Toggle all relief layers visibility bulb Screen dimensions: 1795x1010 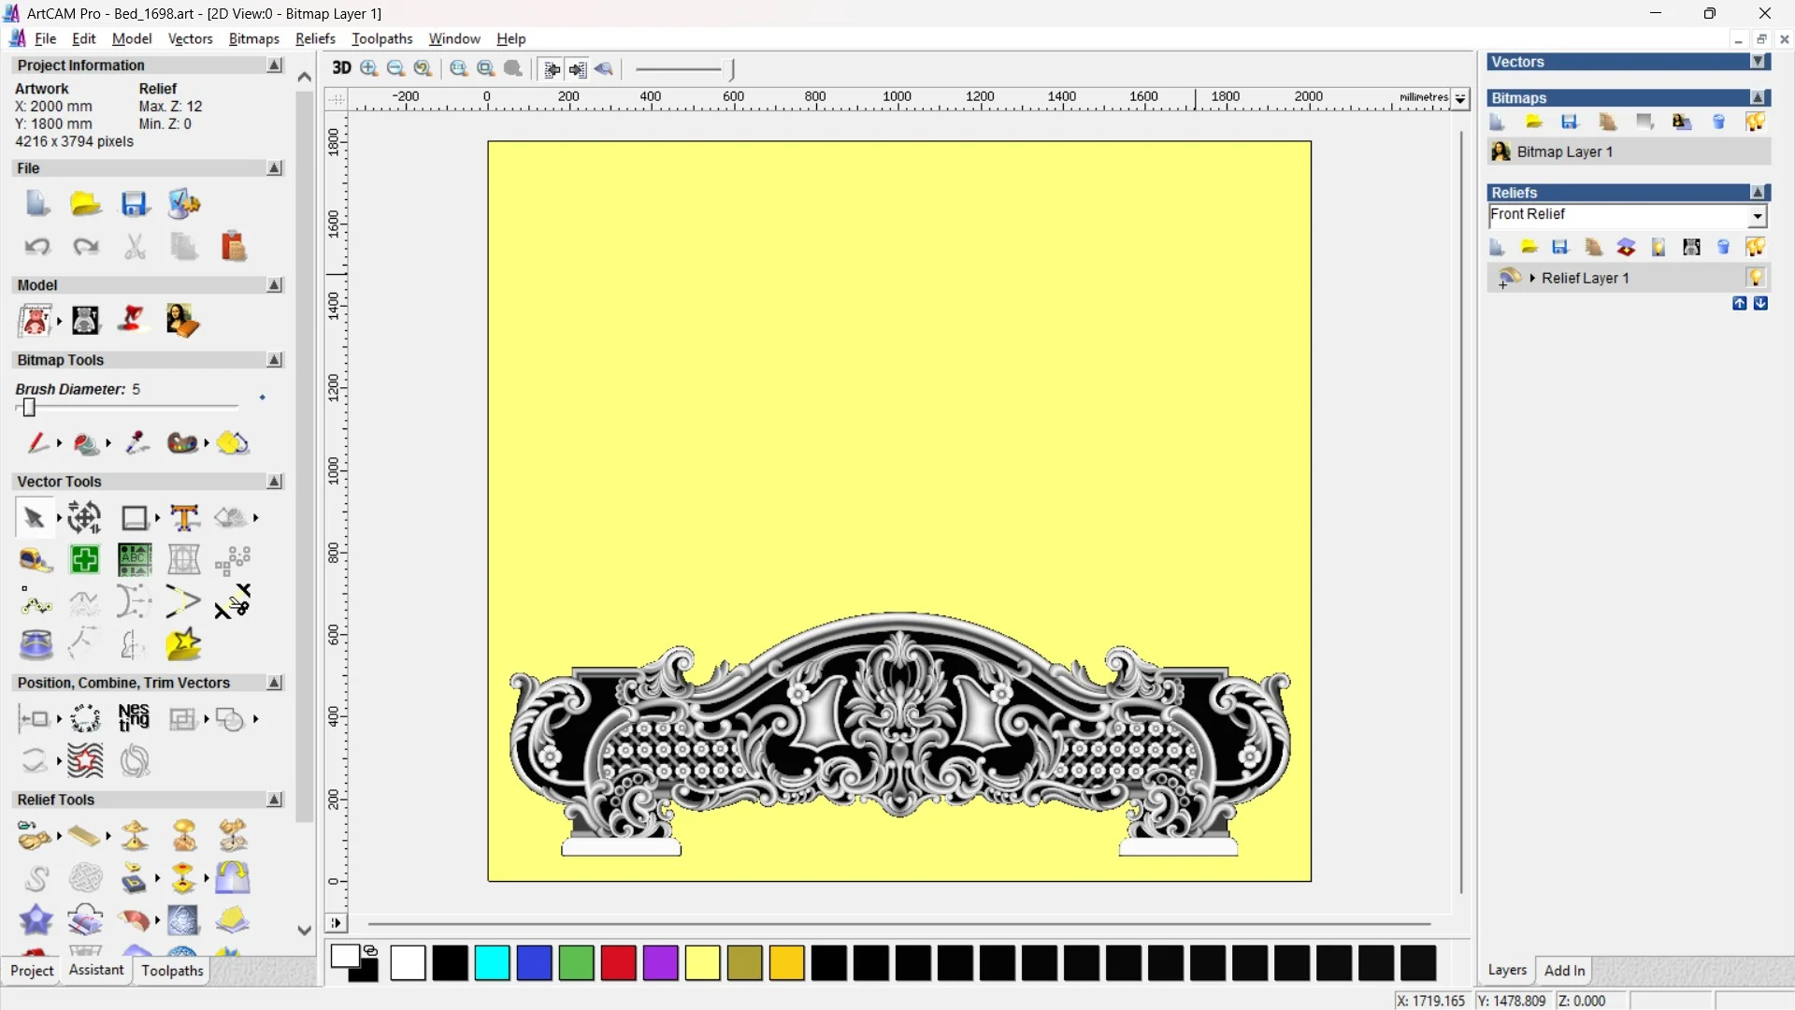(x=1755, y=247)
